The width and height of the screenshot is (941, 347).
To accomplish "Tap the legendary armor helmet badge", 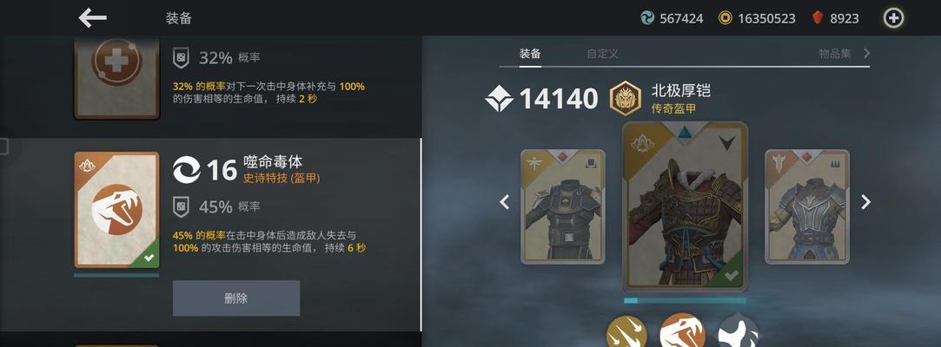I will [x=626, y=98].
